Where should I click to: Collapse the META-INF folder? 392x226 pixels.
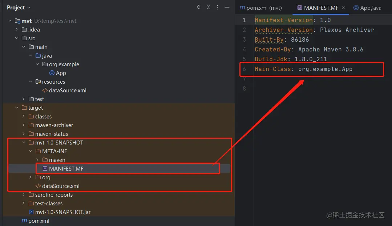(x=31, y=151)
